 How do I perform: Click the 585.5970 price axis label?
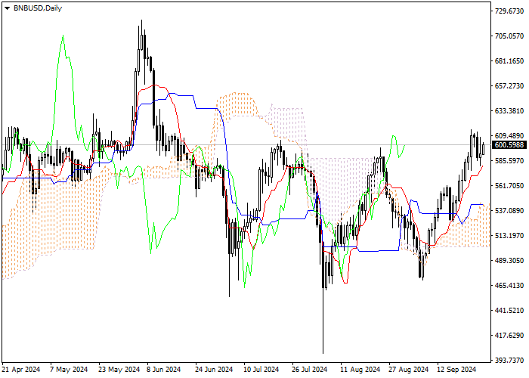(x=509, y=161)
